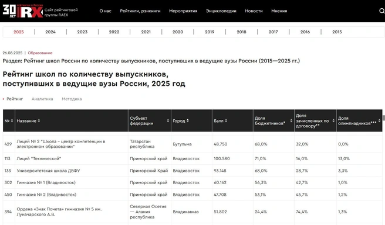Click Лицей "Технический" row name

click(x=39, y=158)
